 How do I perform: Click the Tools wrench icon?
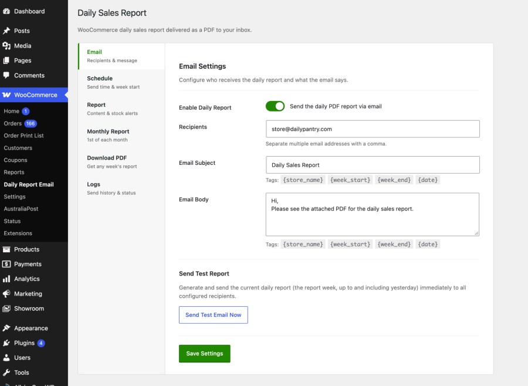tap(6, 372)
